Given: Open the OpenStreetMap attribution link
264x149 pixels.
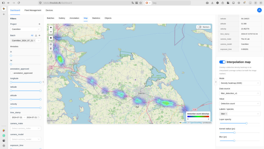Looking at the screenshot, I should tap(196, 123).
